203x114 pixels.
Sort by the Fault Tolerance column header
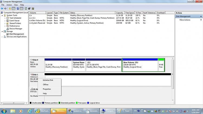(x=149, y=13)
